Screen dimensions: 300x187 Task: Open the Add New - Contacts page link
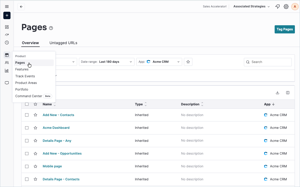coord(58,115)
